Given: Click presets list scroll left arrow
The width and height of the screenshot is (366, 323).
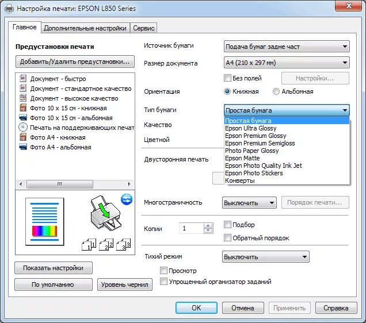Looking at the screenshot, I should 21,184.
